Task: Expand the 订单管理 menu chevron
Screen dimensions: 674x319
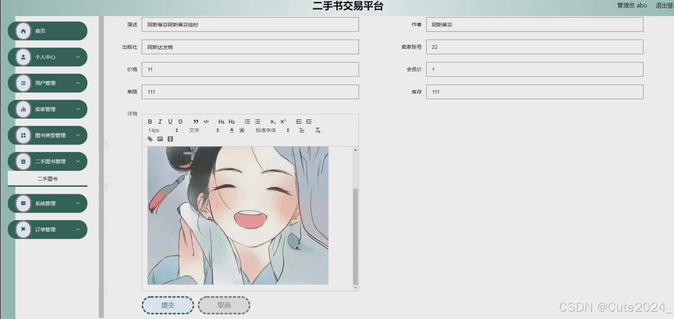Action: pos(78,229)
